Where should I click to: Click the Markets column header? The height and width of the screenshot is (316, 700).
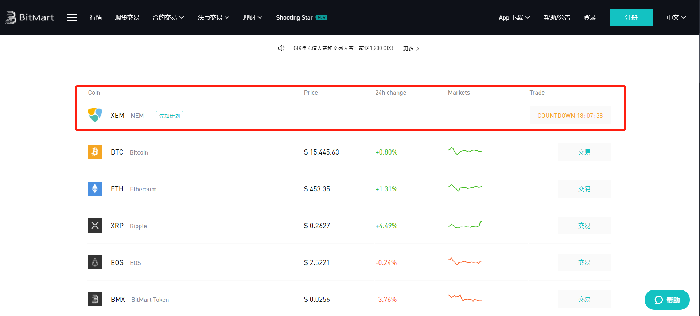[459, 93]
